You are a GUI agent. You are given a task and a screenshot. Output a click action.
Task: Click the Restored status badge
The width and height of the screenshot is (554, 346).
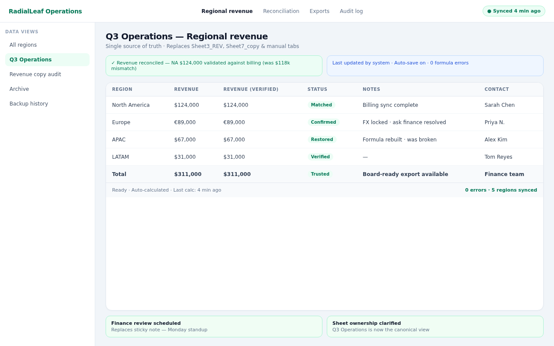click(x=322, y=140)
